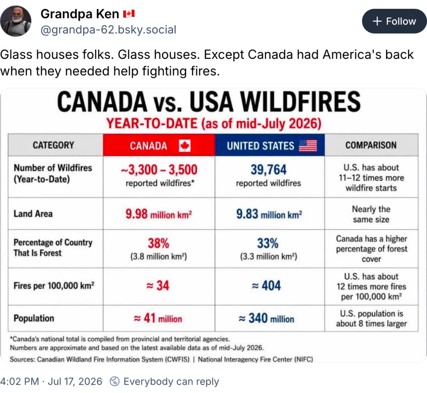Image resolution: width=427 pixels, height=393 pixels.
Task: Open the Grandpa Ken display name
Action: click(80, 14)
